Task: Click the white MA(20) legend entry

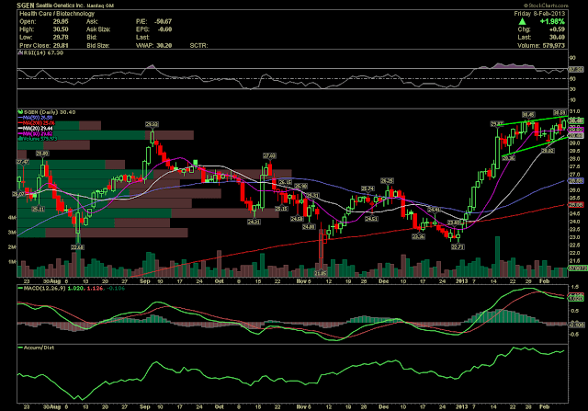Action: 37,129
